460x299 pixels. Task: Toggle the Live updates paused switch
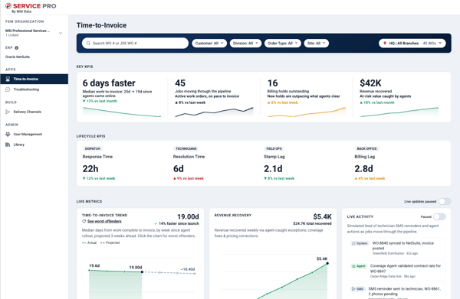tap(445, 201)
